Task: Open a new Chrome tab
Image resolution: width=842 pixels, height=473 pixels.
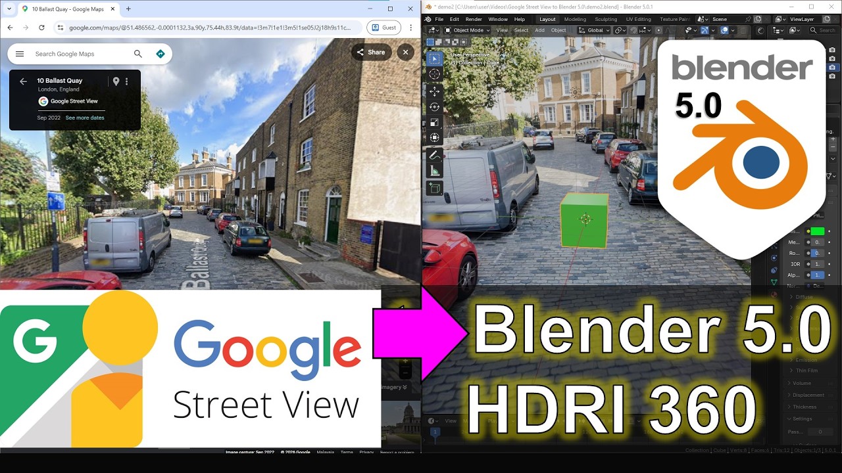Action: click(x=128, y=9)
